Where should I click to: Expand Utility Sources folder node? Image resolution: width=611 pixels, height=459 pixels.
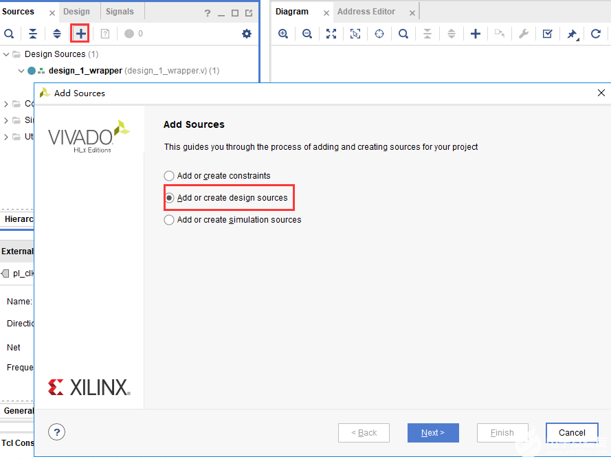(x=6, y=137)
